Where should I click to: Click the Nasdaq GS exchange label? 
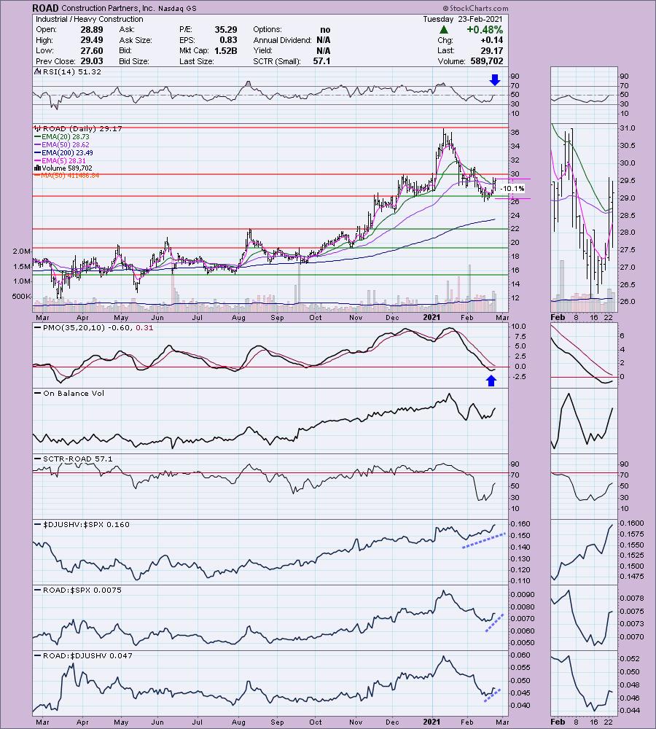tap(177, 8)
